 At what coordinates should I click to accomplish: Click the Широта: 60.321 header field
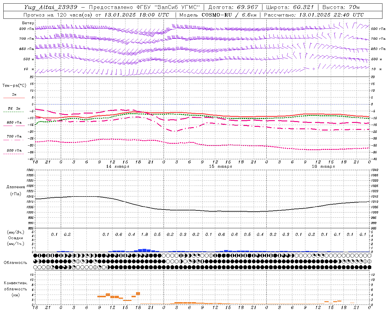coord(290,7)
